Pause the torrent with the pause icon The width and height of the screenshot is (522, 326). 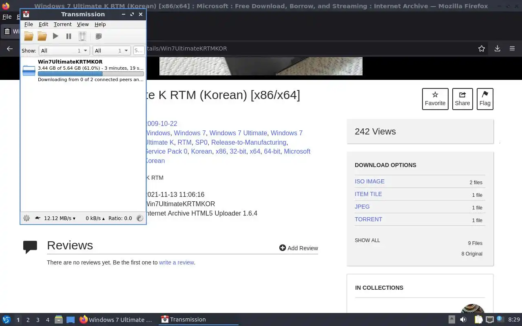click(x=69, y=36)
